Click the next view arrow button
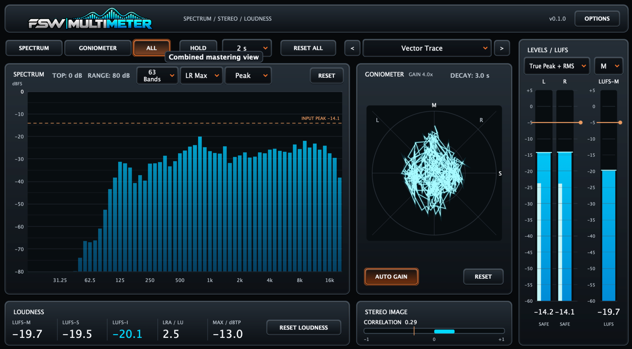This screenshot has height=349, width=632. (502, 48)
